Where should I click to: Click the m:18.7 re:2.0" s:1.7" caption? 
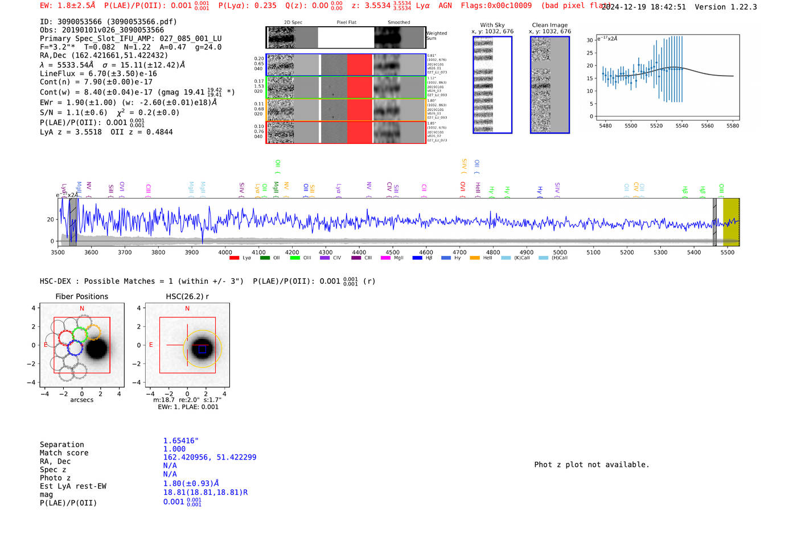click(187, 400)
